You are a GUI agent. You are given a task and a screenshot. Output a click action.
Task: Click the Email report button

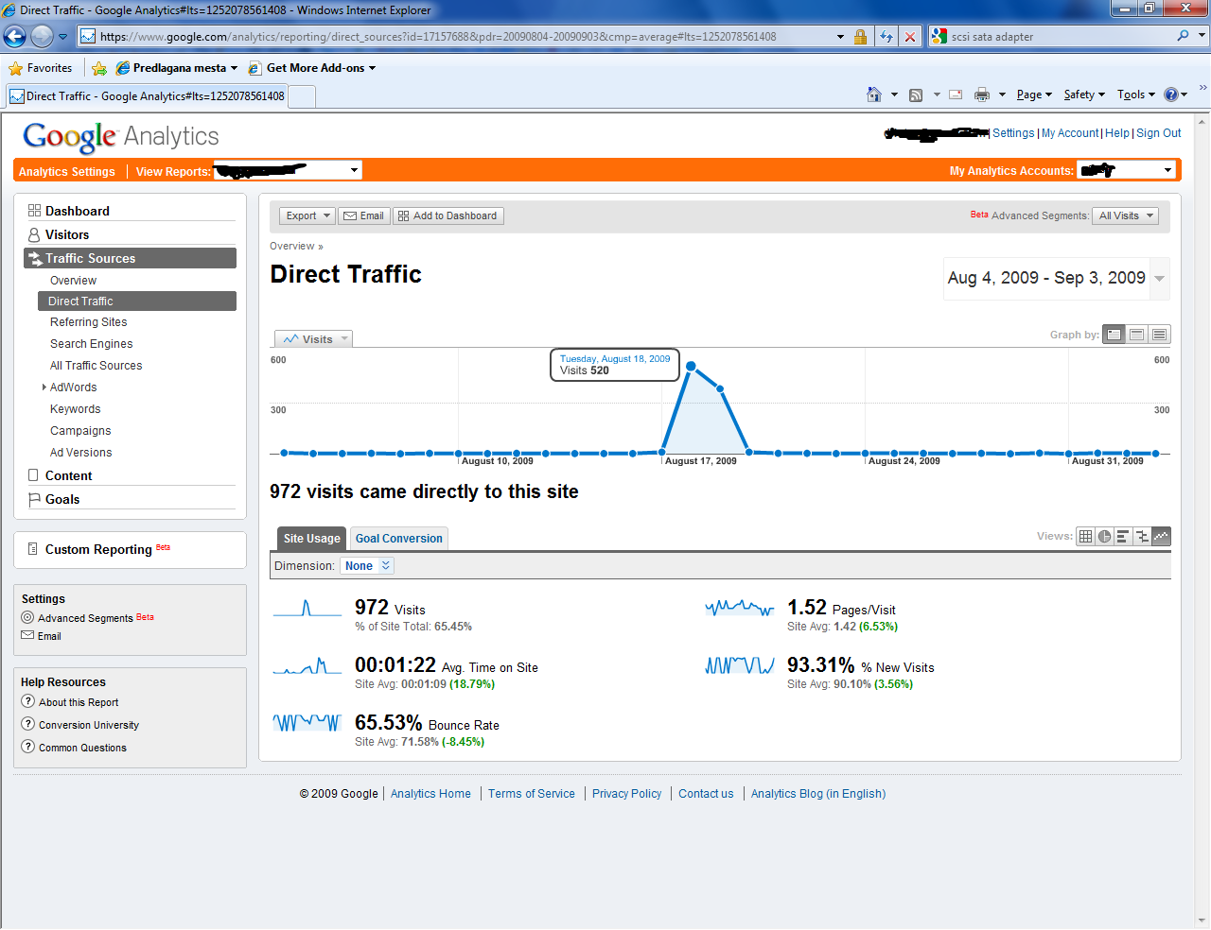click(x=364, y=215)
